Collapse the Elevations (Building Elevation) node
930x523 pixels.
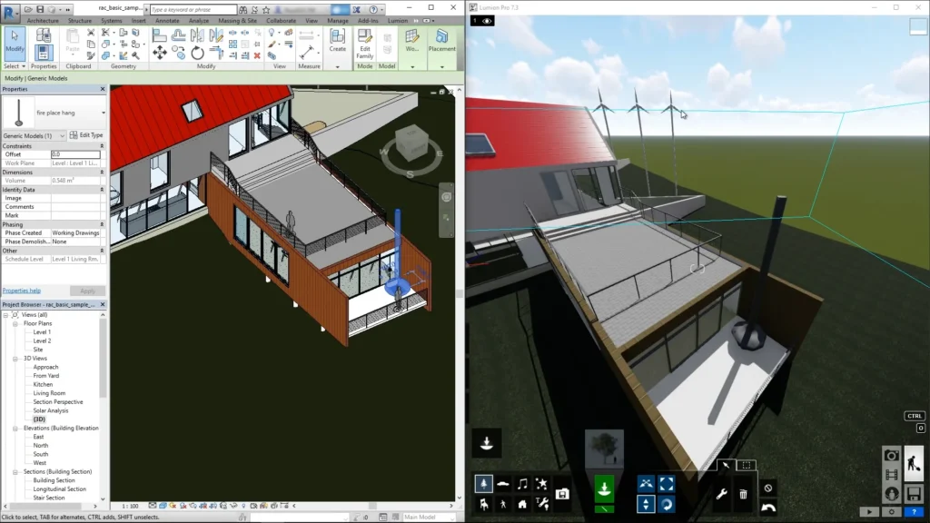15,429
